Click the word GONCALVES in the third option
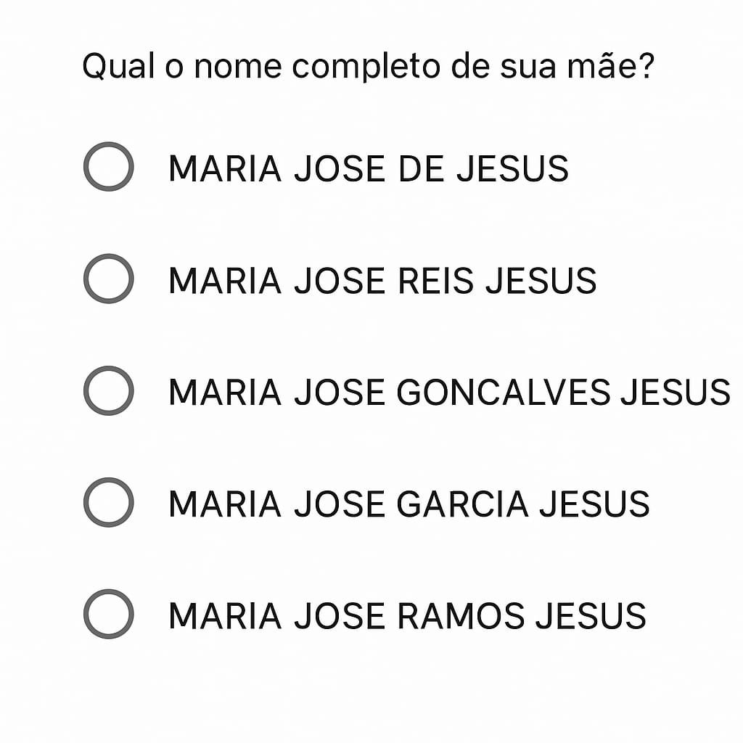Viewport: 743px width, 743px height. (x=504, y=393)
